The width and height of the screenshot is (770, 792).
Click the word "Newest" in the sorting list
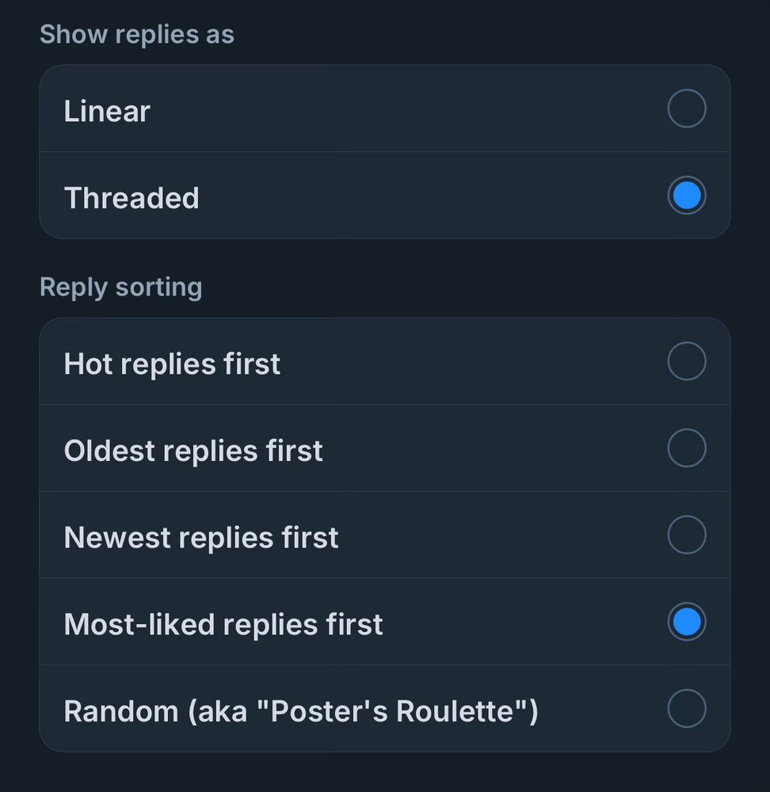[117, 538]
